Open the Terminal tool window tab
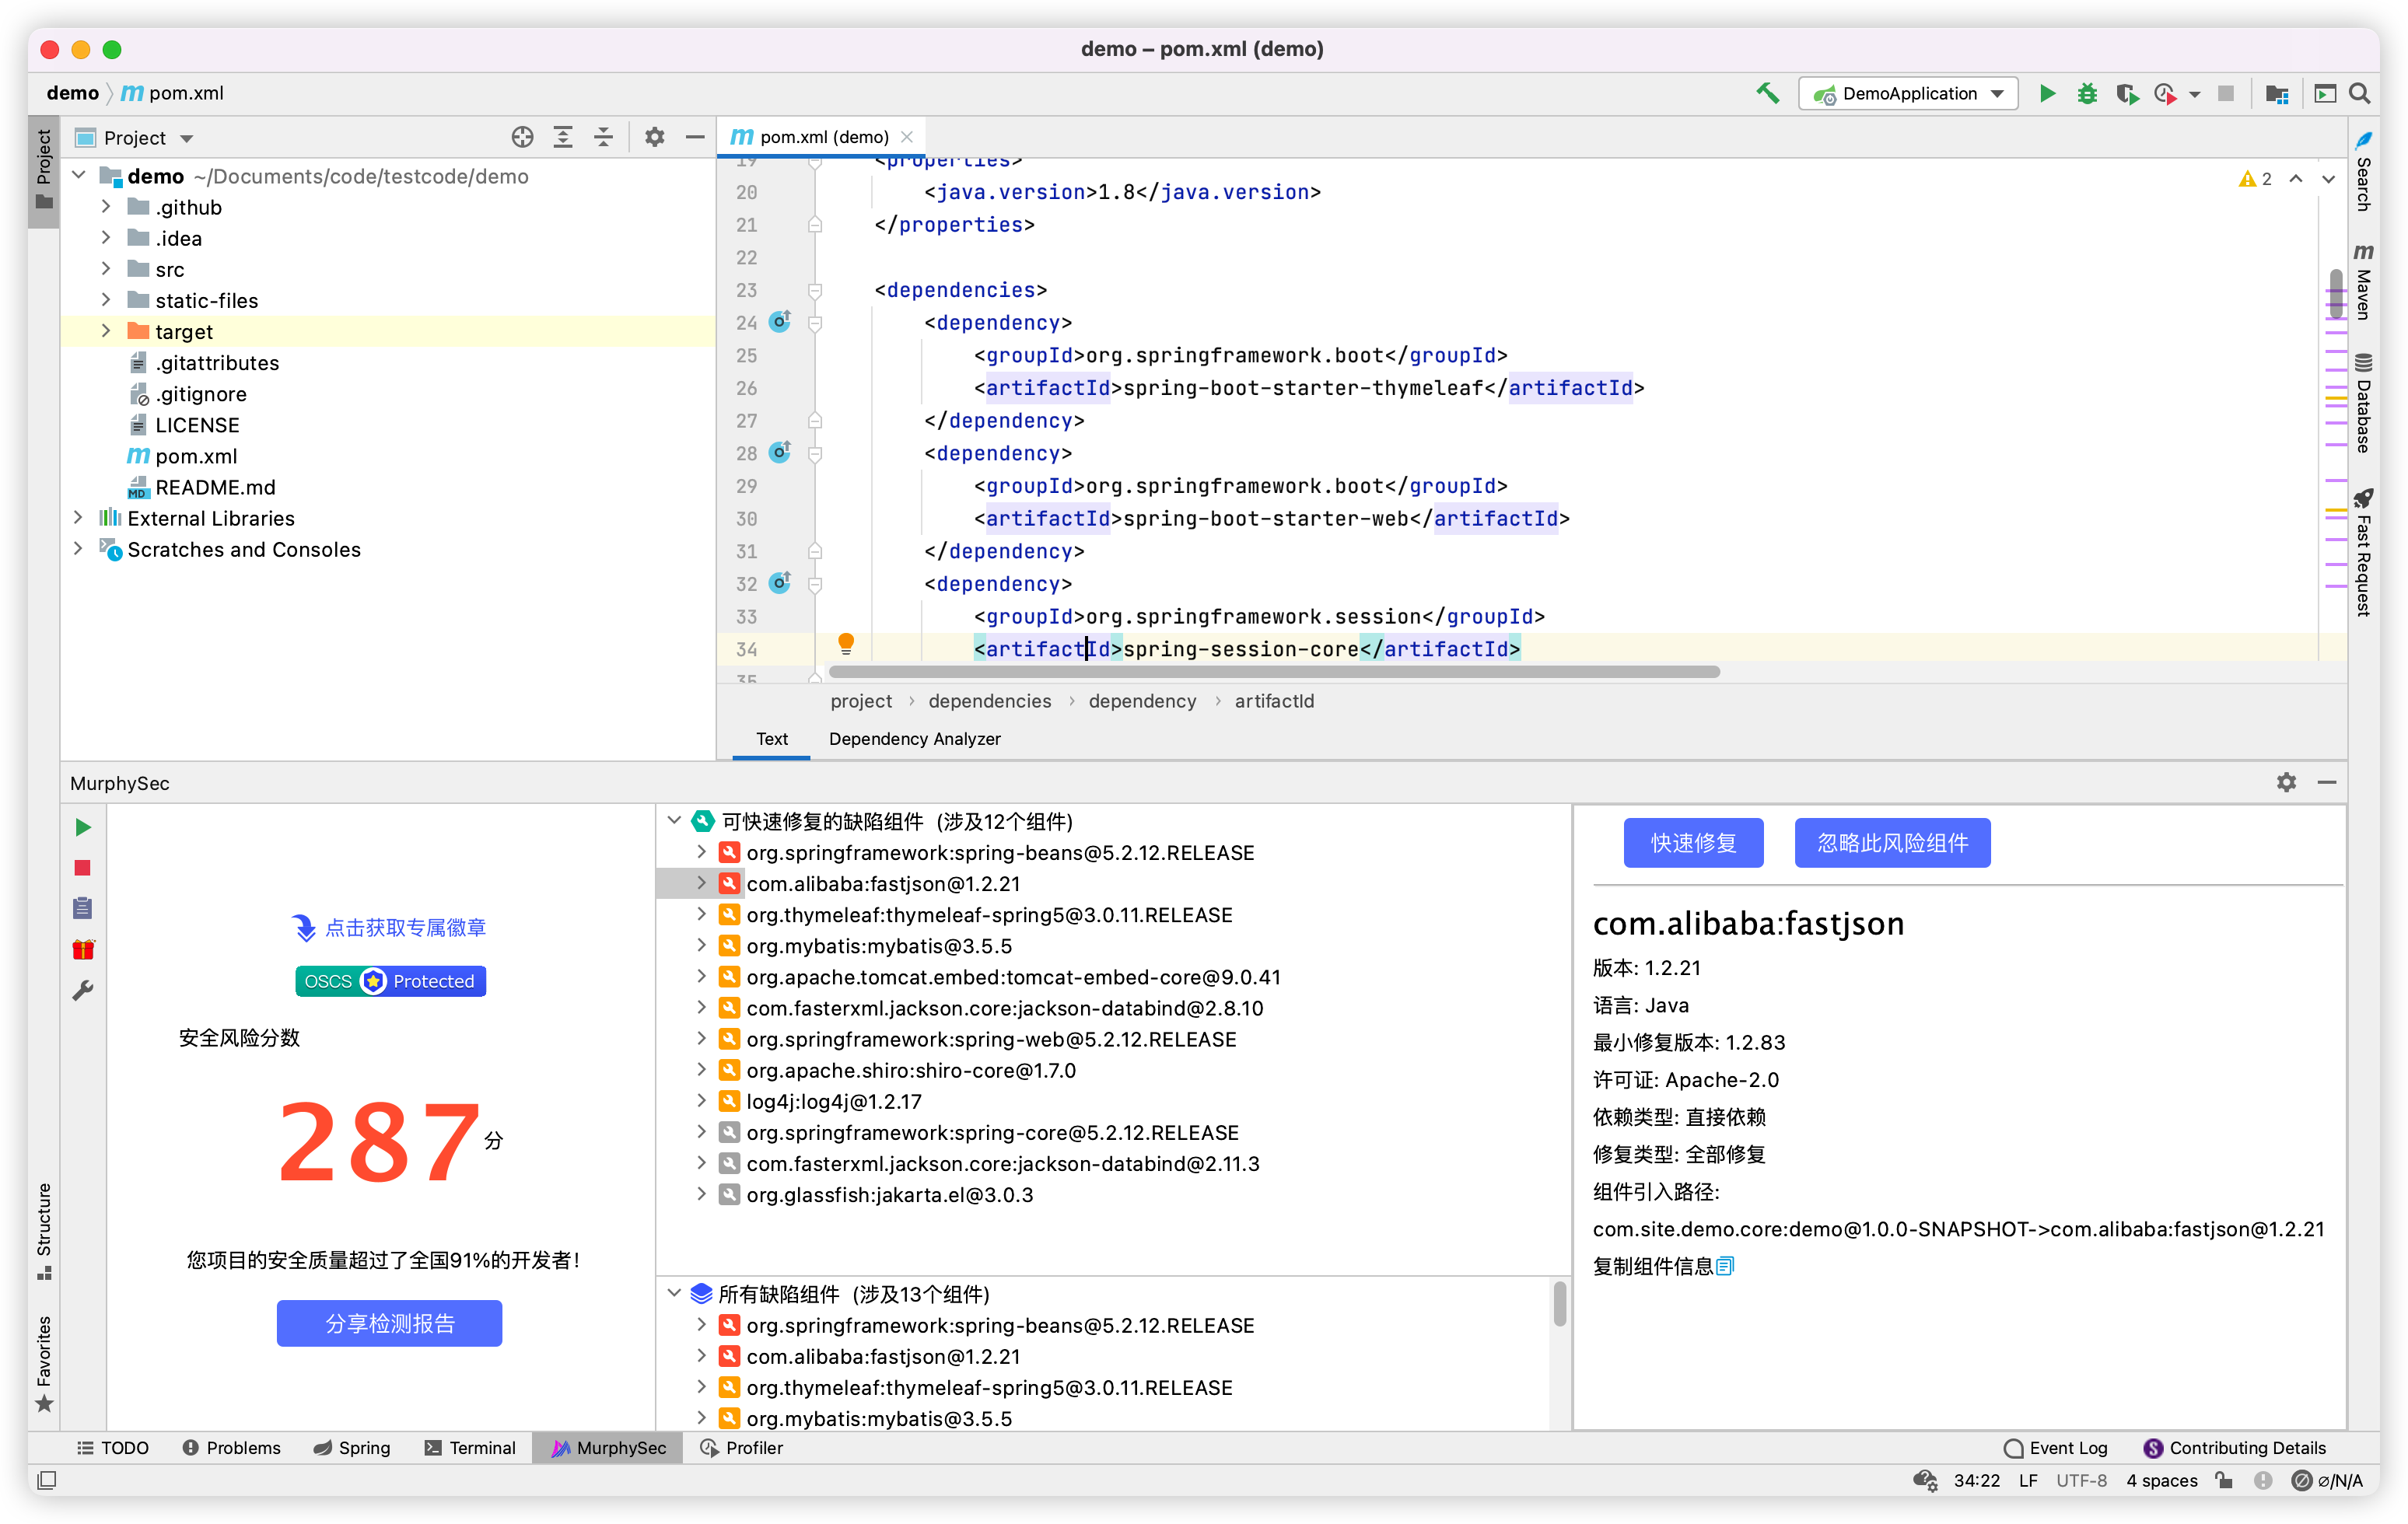The width and height of the screenshot is (2408, 1524). click(470, 1447)
